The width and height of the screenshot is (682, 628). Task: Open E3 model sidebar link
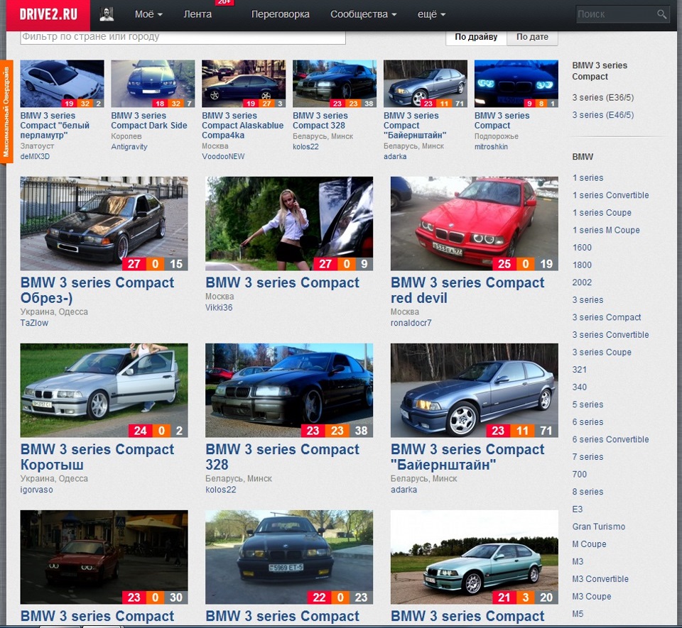point(577,509)
